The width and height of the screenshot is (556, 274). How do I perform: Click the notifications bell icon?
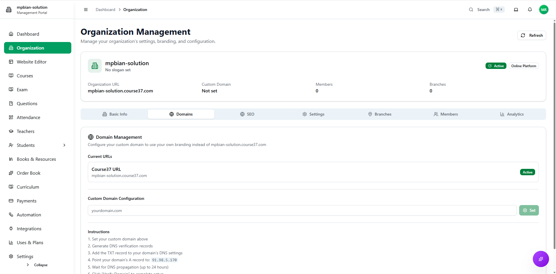[x=530, y=10]
